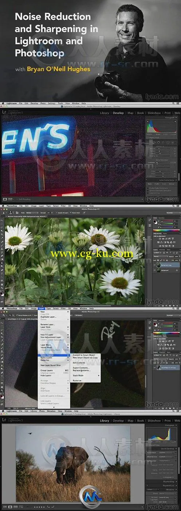Screen dimensions: 181x511
Task: Hide the Background copy layer
Action: (x=154, y=265)
